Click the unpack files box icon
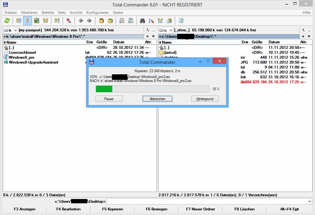This screenshot has width=315, height=215. point(110,21)
